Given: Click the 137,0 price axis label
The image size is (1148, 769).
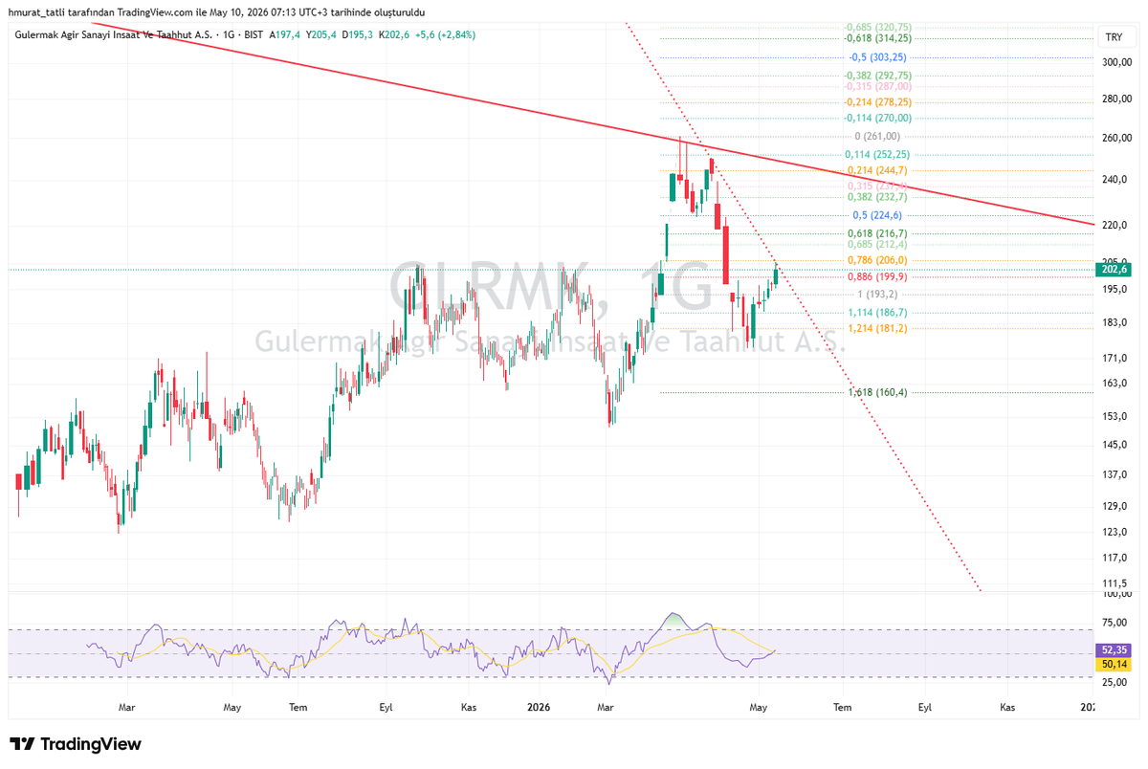Looking at the screenshot, I should pos(1115,475).
